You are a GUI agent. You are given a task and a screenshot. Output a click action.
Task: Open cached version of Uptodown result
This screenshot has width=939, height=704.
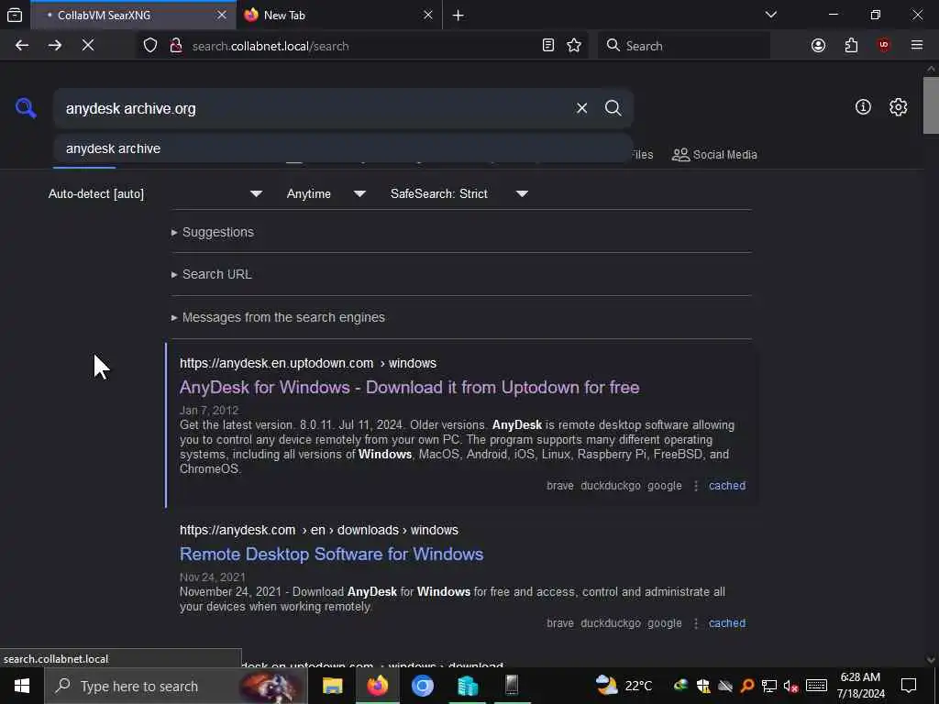point(727,486)
